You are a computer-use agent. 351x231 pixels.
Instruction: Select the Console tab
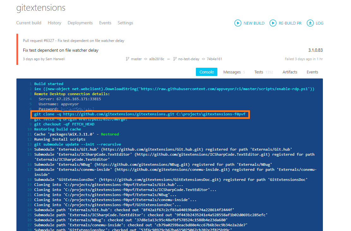pyautogui.click(x=207, y=72)
